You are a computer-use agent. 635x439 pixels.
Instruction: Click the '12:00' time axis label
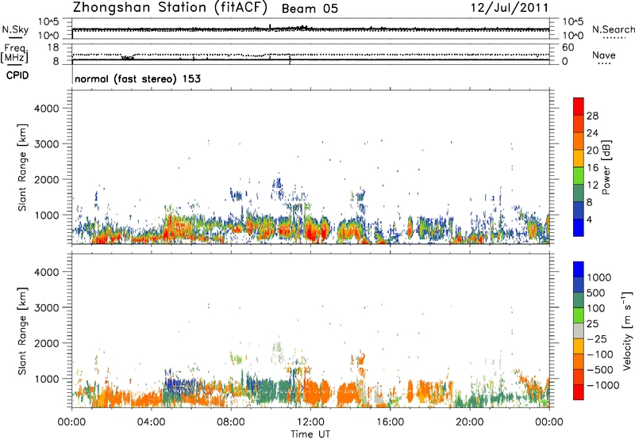coord(310,422)
